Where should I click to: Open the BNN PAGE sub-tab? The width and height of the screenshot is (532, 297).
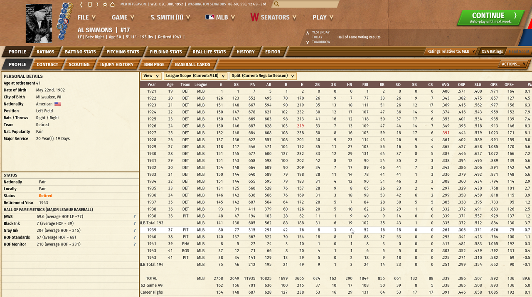tap(154, 64)
